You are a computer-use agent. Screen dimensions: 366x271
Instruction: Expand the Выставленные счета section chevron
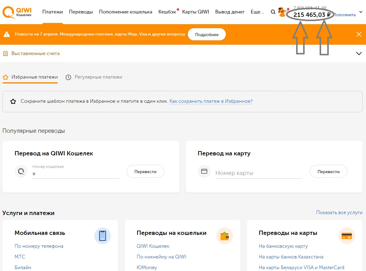click(x=359, y=54)
